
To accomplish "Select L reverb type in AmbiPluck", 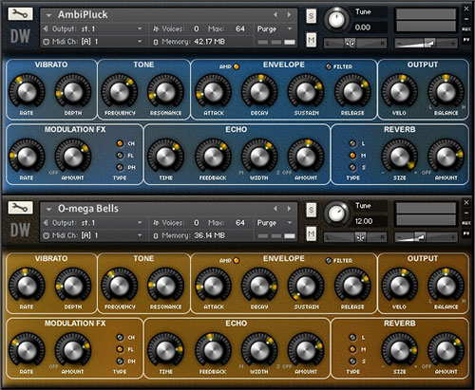I will [x=352, y=143].
